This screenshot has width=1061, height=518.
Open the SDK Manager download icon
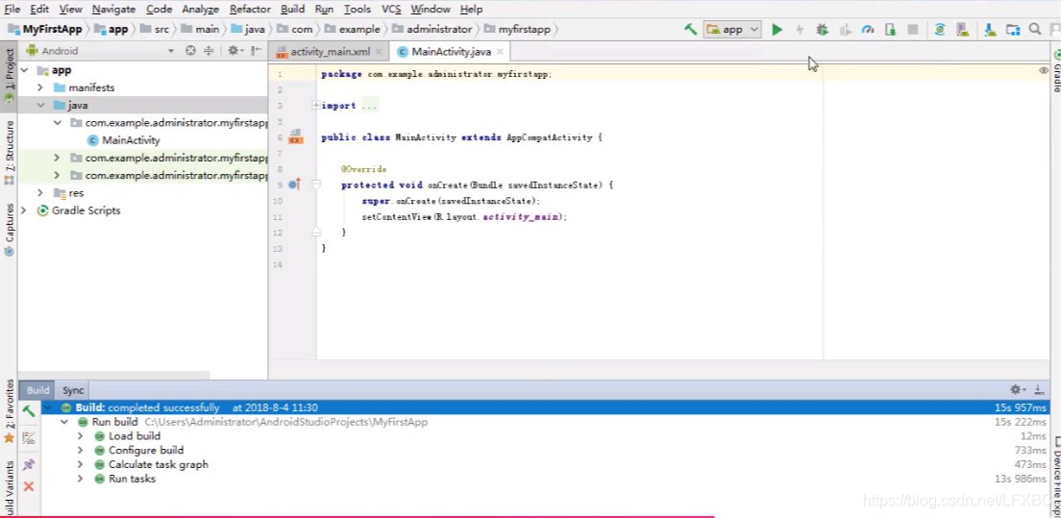pos(990,29)
